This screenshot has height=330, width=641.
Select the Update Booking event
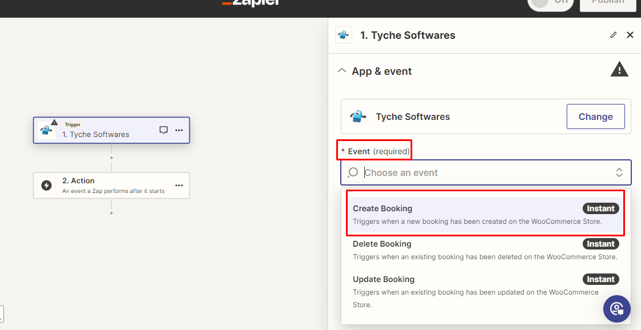[485, 292]
